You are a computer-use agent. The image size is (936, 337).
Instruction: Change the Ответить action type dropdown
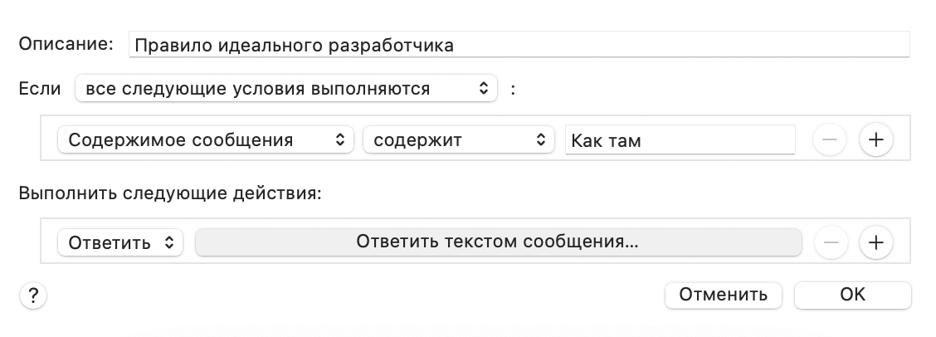click(120, 242)
